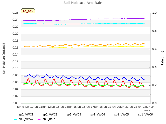Screen dimensions: 166x124
Task: Select the sp1_VWC3 legend entry
Action: (71, 115)
